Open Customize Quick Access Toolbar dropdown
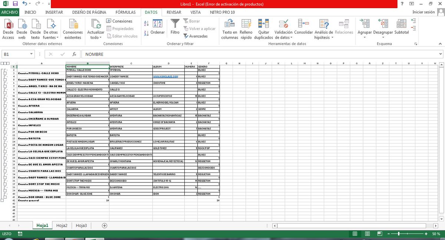This screenshot has width=445, height=240. (x=49, y=4)
